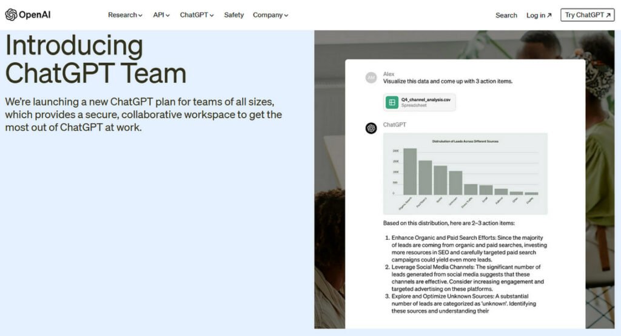Screen dimensions: 621x336
Task: Go to the Safety page
Action: tap(233, 15)
